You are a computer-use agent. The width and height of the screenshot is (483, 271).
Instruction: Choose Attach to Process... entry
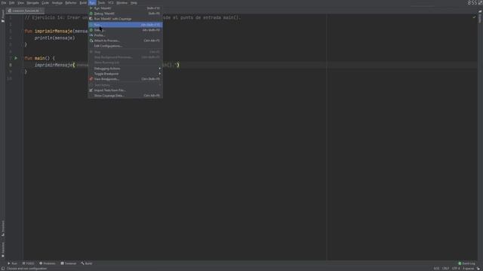pyautogui.click(x=125, y=41)
